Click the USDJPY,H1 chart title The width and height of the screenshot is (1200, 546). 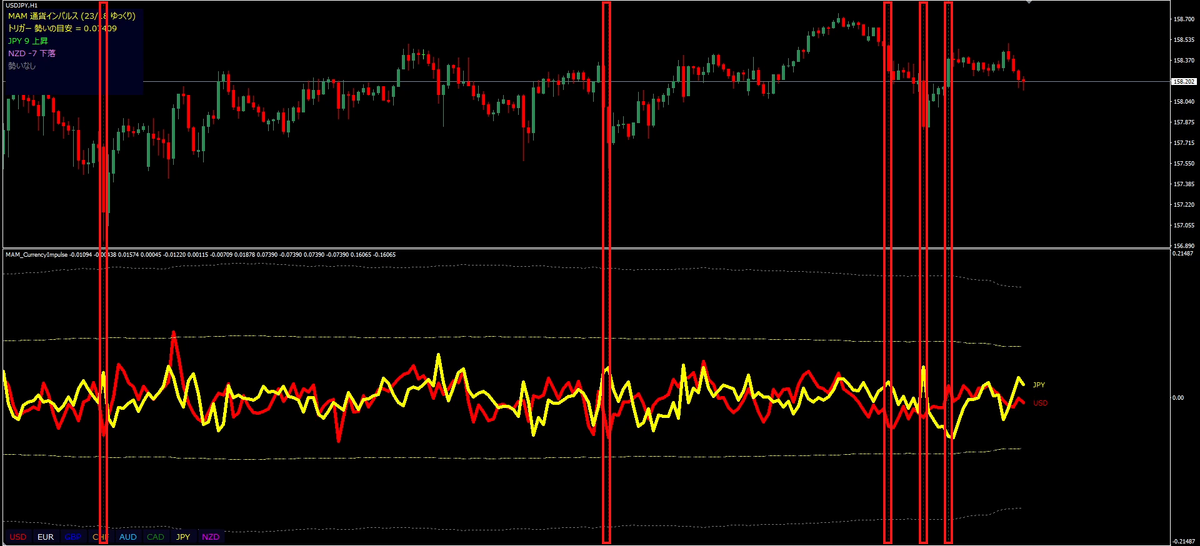click(x=22, y=5)
